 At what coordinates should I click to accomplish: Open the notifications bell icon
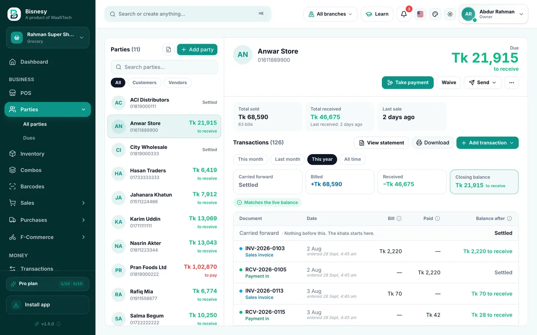point(404,14)
